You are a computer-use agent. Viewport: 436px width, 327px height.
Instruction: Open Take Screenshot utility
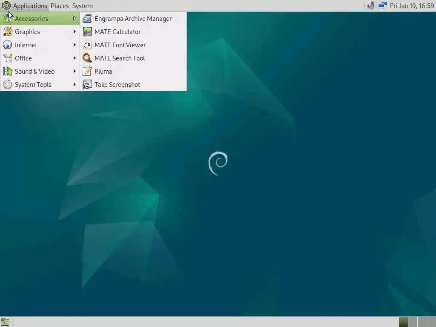pos(133,85)
